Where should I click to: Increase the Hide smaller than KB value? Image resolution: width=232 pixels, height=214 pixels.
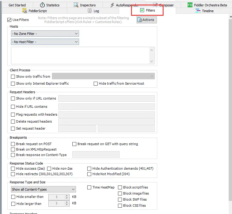click(67, 195)
